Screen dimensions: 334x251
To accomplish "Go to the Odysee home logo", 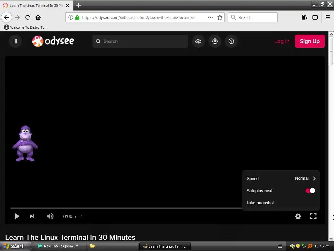I will click(53, 41).
